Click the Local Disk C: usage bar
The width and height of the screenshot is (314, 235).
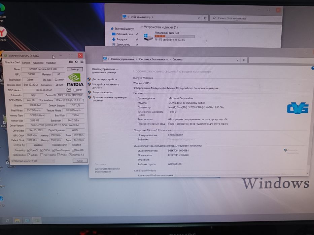pos(174,36)
